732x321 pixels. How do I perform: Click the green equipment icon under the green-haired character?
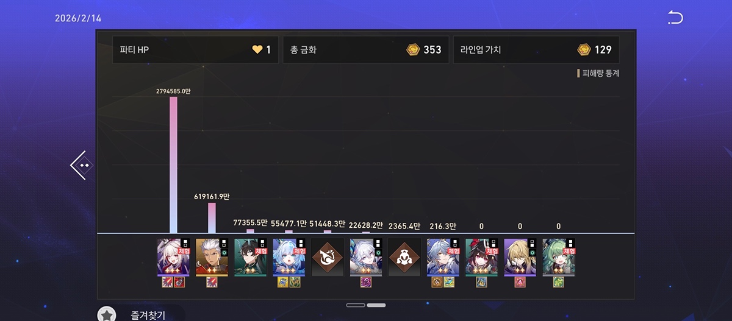(x=558, y=282)
